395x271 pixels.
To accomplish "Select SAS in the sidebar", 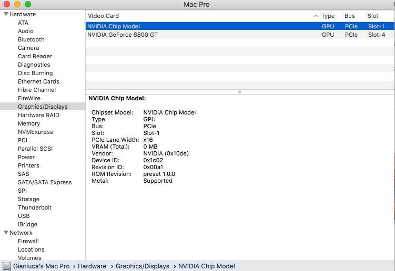I will (24, 174).
